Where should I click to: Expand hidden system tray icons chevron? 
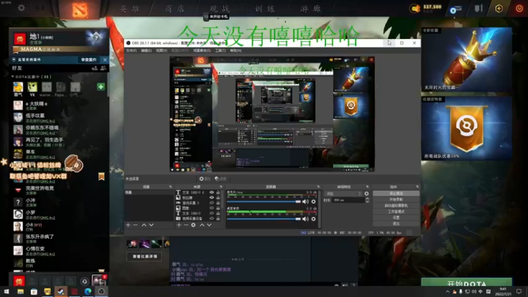coord(447,292)
